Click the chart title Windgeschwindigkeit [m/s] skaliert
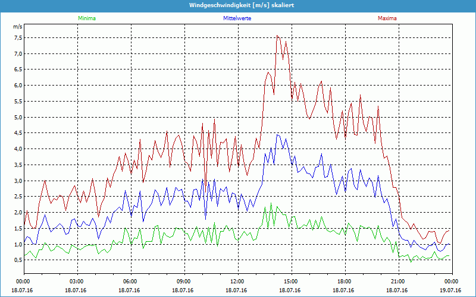 coord(242,5)
